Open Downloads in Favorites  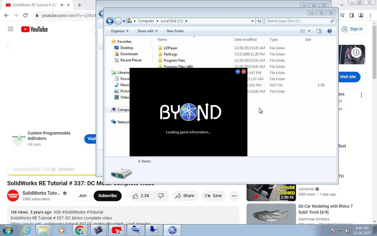click(129, 54)
